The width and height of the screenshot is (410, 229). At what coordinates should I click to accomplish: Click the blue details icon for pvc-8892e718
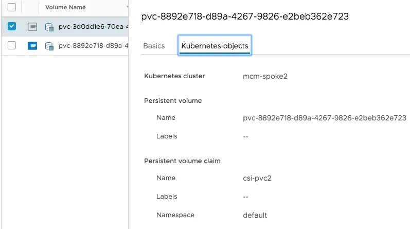coord(32,45)
